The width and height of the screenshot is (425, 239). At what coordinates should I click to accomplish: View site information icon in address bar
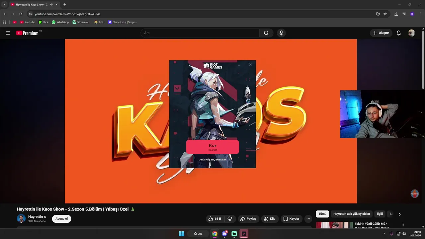30,14
